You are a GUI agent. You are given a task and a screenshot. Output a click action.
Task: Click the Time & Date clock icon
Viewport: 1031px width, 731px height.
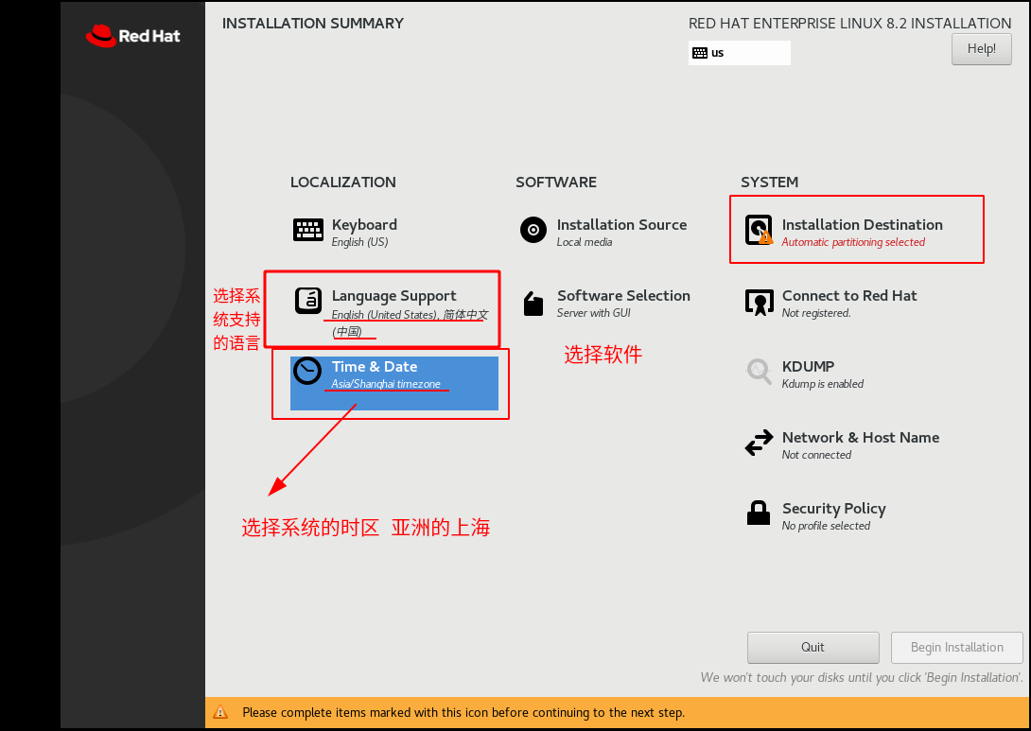307,372
